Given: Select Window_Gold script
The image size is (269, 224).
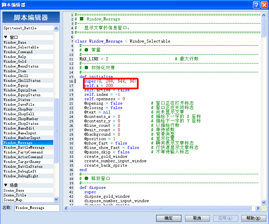Looking at the screenshot, I should pos(28,61).
